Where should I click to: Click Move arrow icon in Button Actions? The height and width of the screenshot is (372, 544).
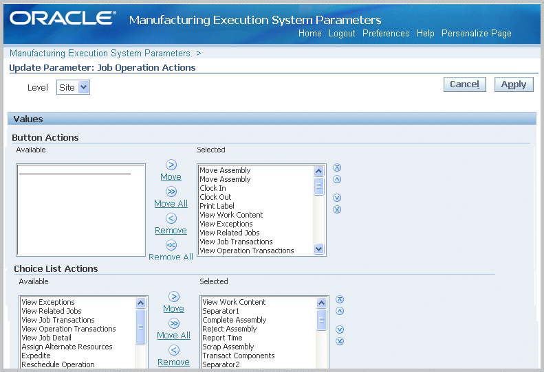click(x=171, y=165)
